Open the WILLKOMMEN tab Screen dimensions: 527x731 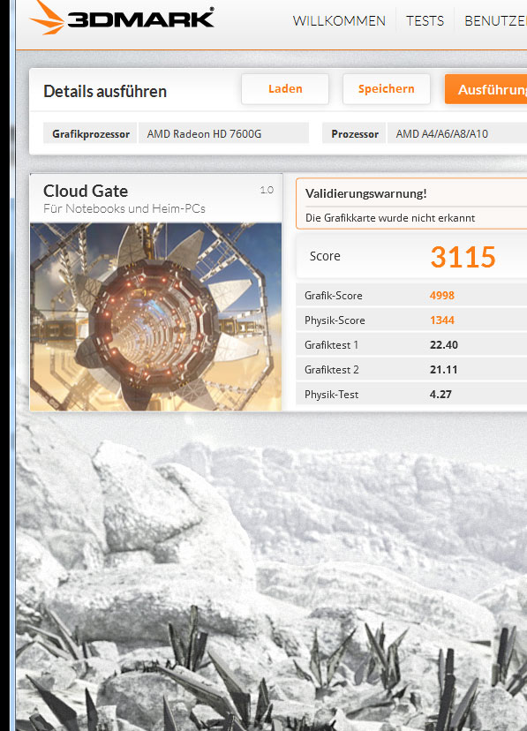click(x=339, y=21)
